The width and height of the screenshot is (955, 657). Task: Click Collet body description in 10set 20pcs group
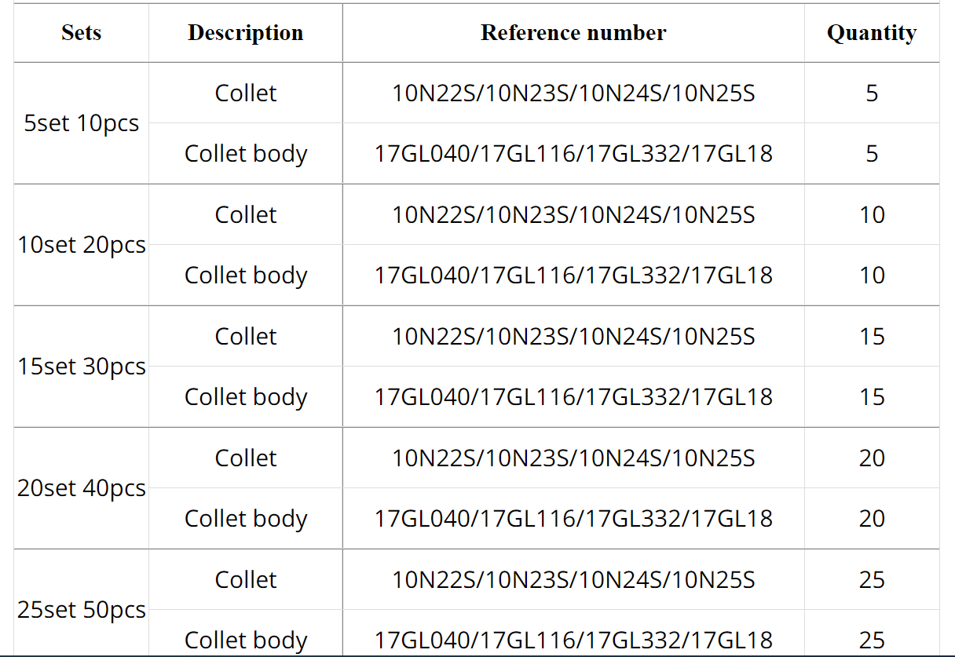click(x=245, y=276)
